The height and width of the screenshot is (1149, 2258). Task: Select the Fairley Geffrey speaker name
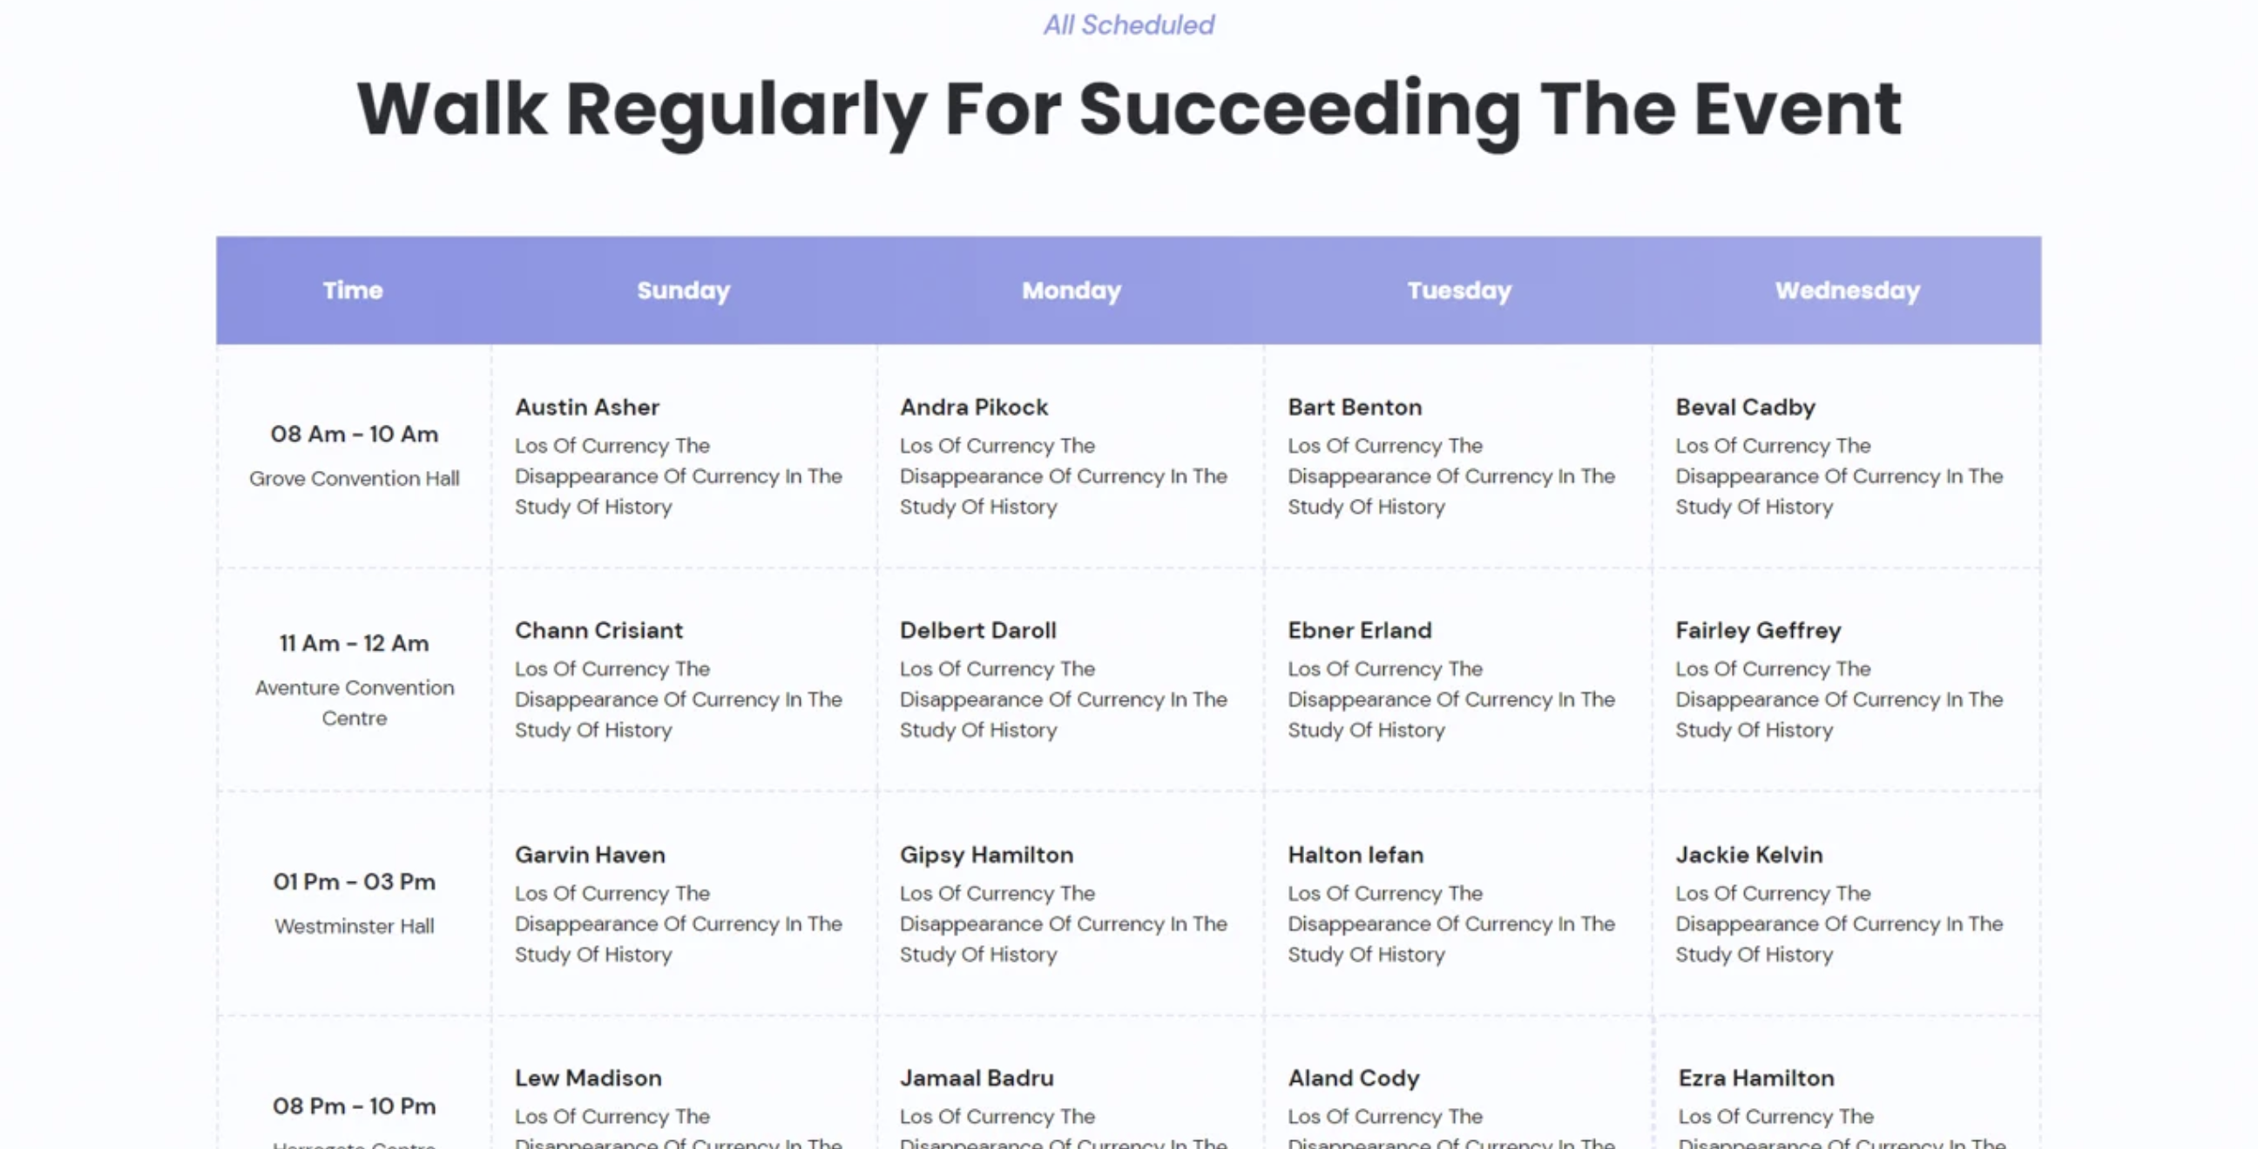pyautogui.click(x=1757, y=630)
